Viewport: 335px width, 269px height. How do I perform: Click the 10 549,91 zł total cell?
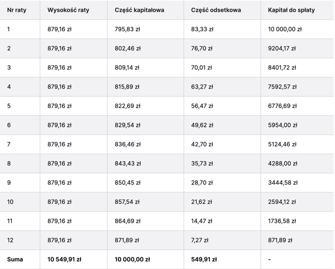pos(65,260)
